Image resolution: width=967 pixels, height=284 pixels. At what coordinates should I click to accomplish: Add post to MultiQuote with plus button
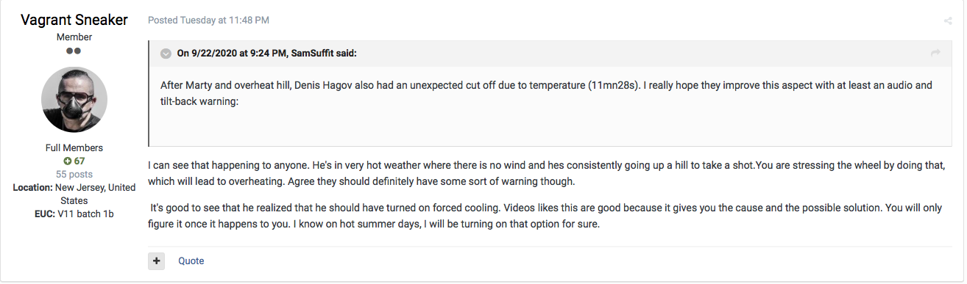(156, 261)
